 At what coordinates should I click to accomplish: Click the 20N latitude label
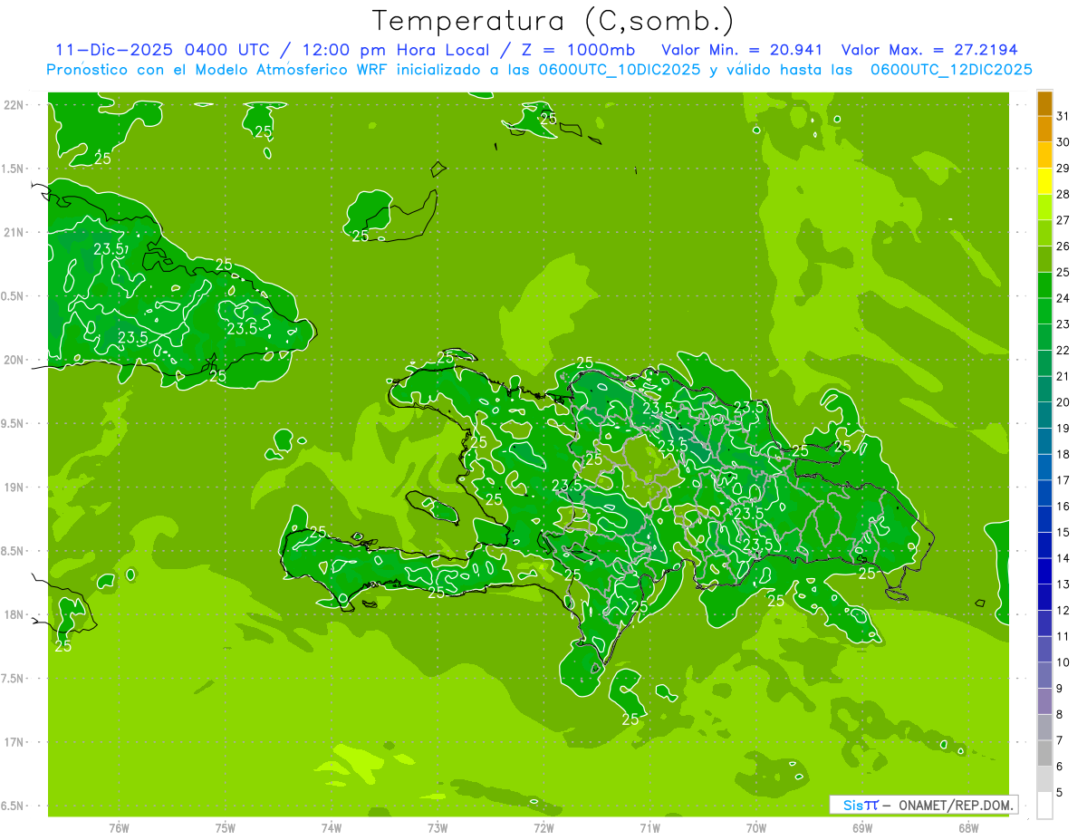click(14, 360)
